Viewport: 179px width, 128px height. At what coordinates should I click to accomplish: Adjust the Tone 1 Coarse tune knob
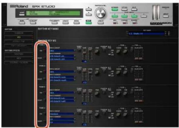[119, 52]
